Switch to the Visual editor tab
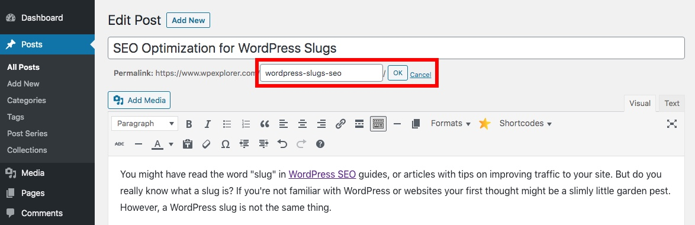695x225 pixels. (640, 103)
